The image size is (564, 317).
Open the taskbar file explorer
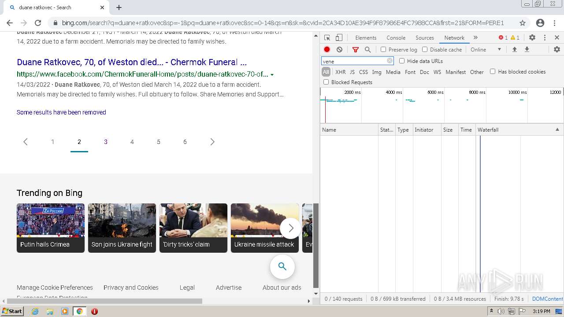click(x=50, y=311)
